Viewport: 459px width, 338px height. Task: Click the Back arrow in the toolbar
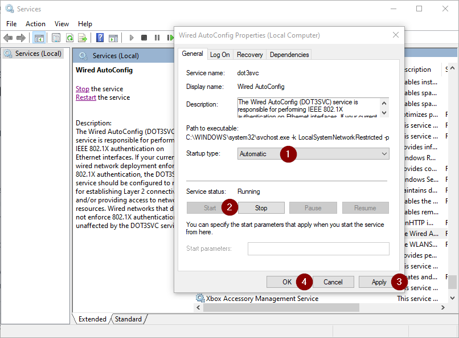click(8, 38)
